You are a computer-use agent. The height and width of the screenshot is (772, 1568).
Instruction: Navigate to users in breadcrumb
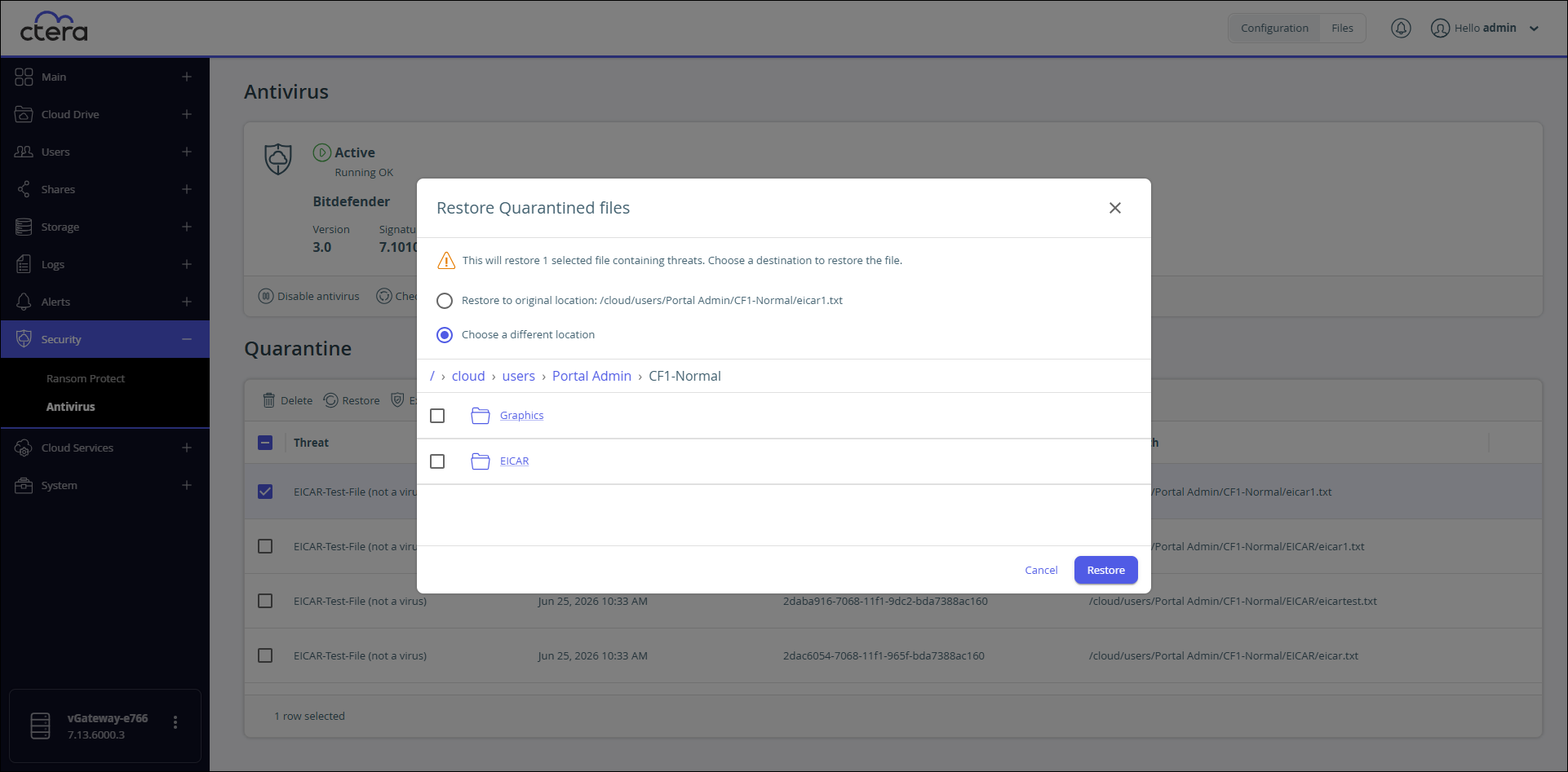[519, 376]
